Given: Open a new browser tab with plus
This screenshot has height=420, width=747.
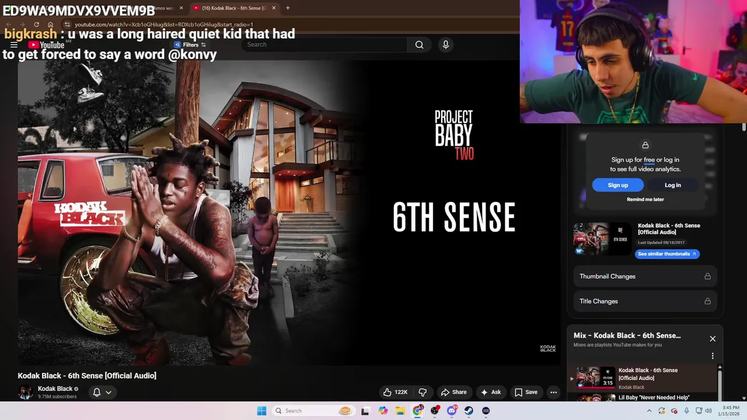Looking at the screenshot, I should (x=288, y=8).
